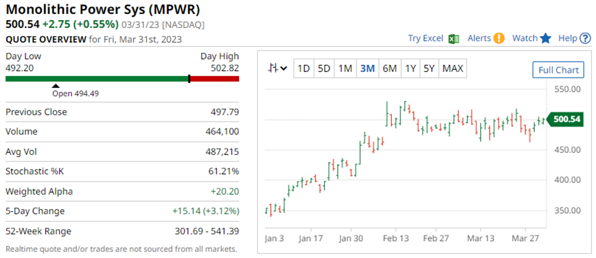Select the 1D chart period
Screen dimensions: 596x258
click(x=304, y=68)
